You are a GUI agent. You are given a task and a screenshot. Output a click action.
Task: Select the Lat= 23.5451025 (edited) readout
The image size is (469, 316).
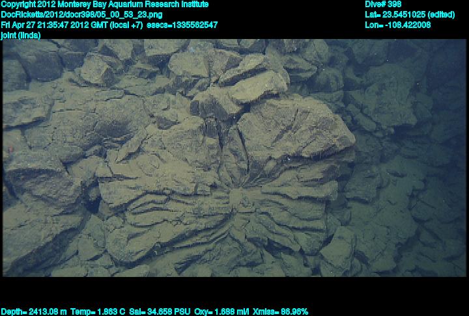coord(410,15)
